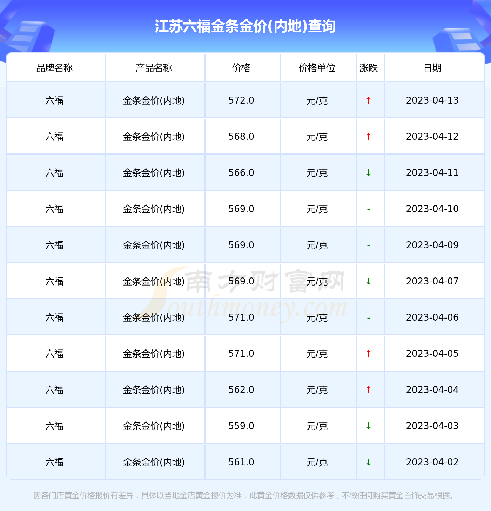Image resolution: width=491 pixels, height=511 pixels.
Task: Click the green down arrow for 2023-04-02
Action: (x=369, y=462)
